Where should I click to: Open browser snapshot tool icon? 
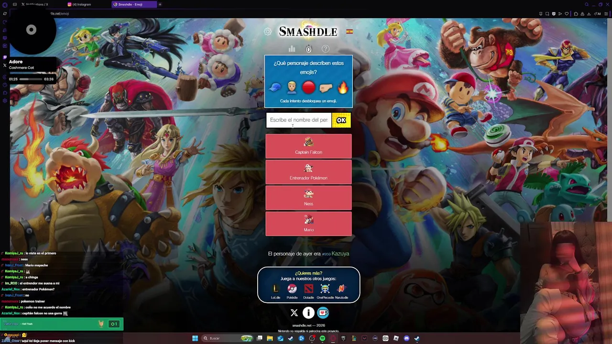[547, 14]
